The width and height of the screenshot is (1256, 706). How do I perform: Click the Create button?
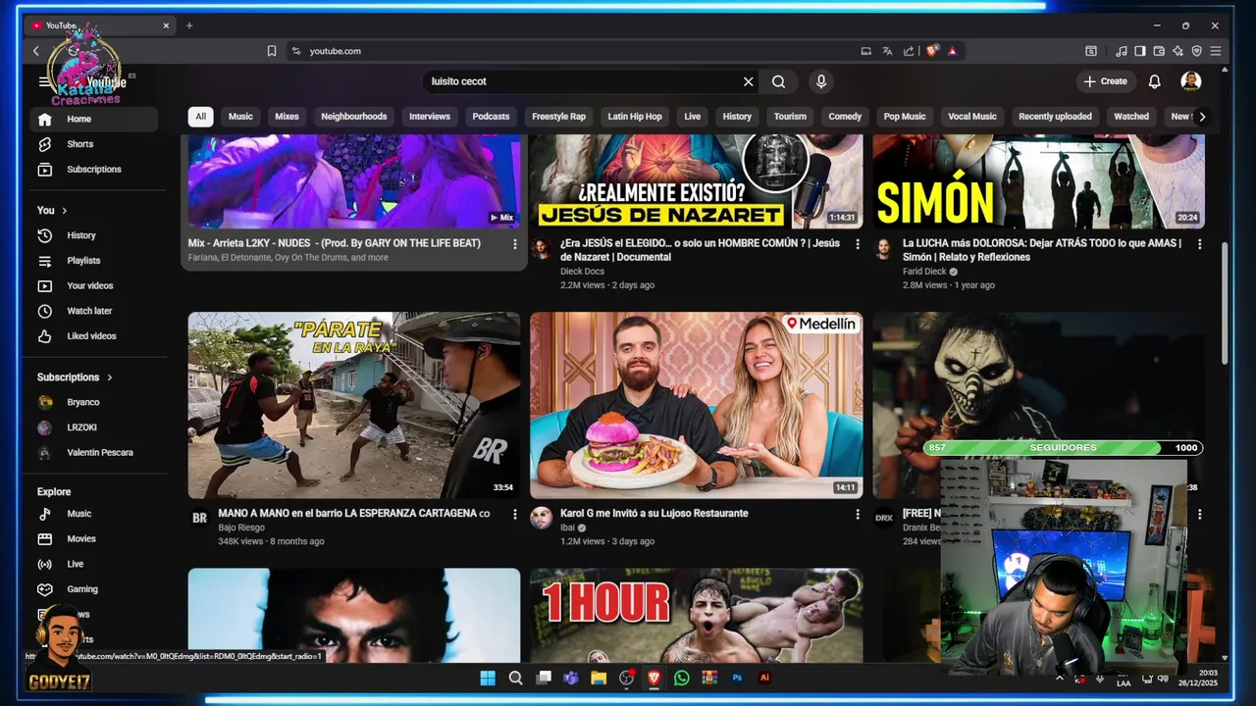click(1106, 81)
